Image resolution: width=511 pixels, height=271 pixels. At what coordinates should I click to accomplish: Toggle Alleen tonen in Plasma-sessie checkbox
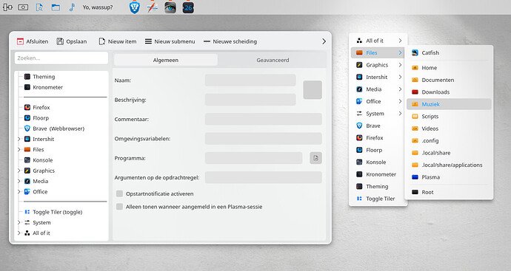click(119, 207)
